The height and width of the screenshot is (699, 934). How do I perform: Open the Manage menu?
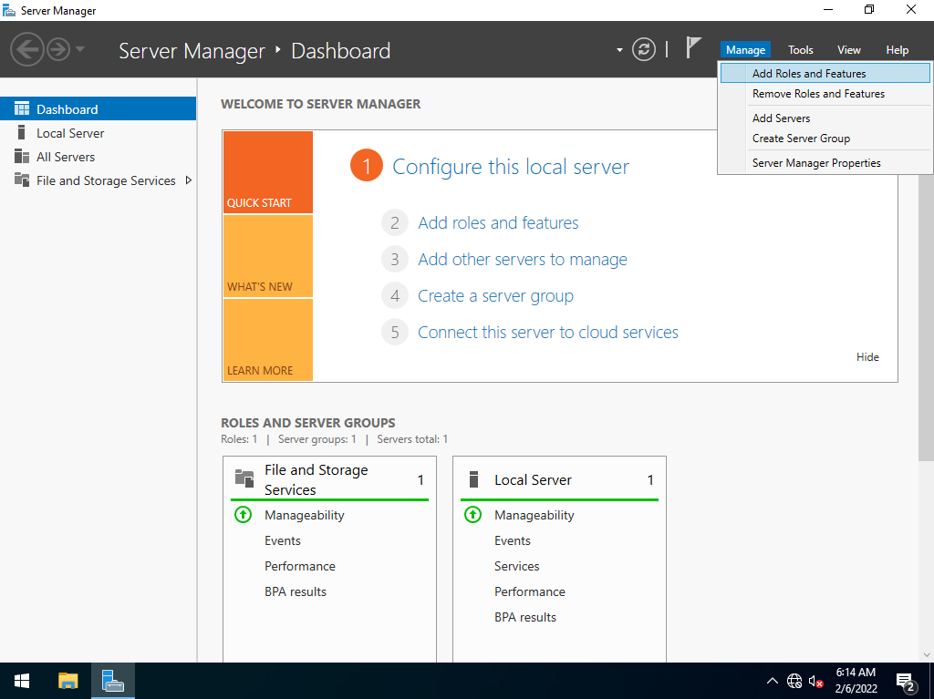[745, 50]
